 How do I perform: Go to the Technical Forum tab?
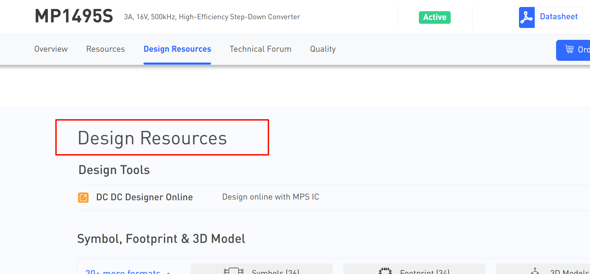pos(260,49)
